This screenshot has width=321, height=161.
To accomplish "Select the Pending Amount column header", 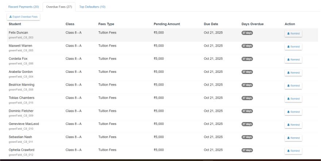I will tap(167, 24).
